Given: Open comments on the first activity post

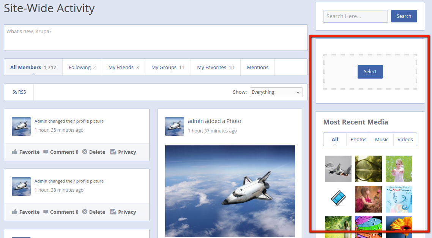Looking at the screenshot, I should pyautogui.click(x=61, y=151).
